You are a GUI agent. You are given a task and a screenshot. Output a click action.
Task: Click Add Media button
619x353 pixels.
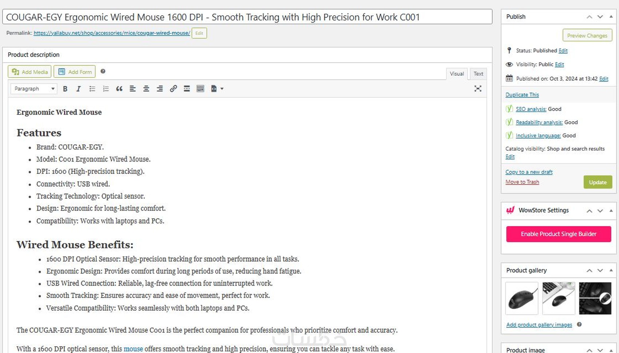tap(29, 72)
